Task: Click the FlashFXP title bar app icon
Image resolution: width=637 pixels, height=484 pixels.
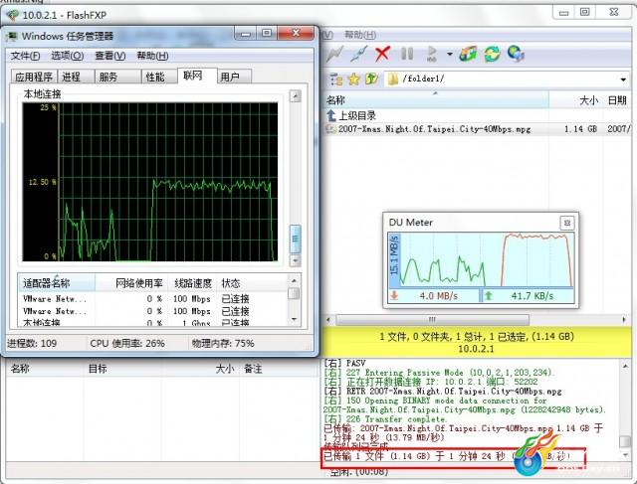Action: coord(12,16)
